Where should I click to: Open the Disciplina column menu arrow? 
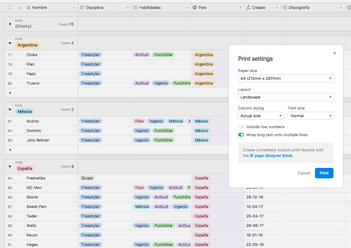click(128, 8)
